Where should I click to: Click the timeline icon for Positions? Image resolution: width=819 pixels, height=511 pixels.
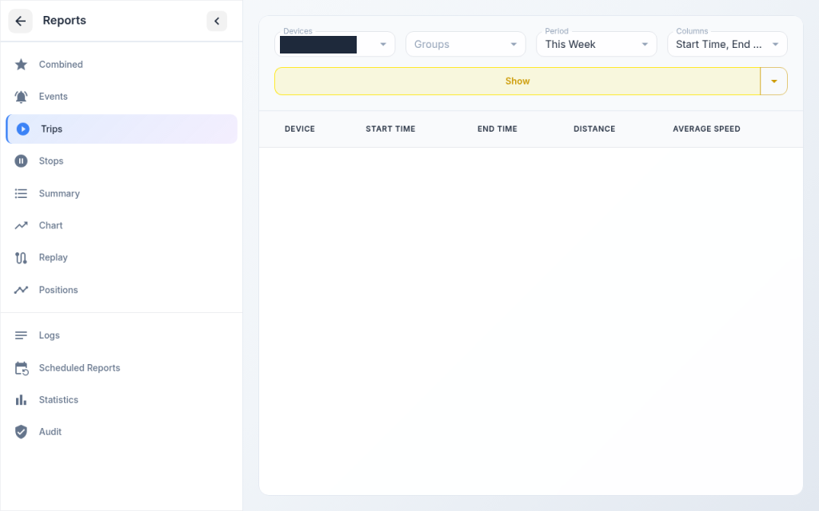point(21,290)
